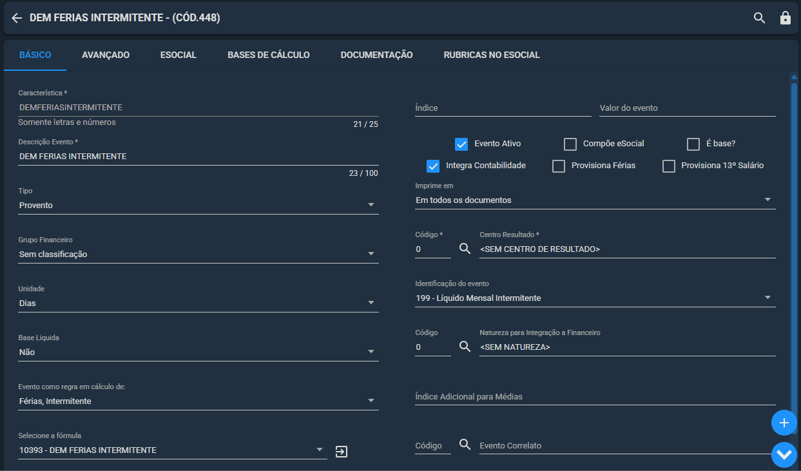This screenshot has height=471, width=801.
Task: Click Centro Resultado field
Action: [627, 249]
